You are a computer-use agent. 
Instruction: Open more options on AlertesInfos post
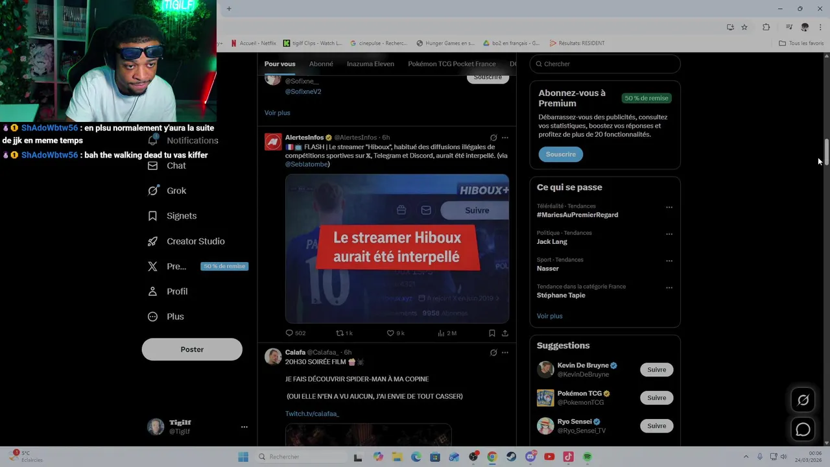pyautogui.click(x=504, y=138)
